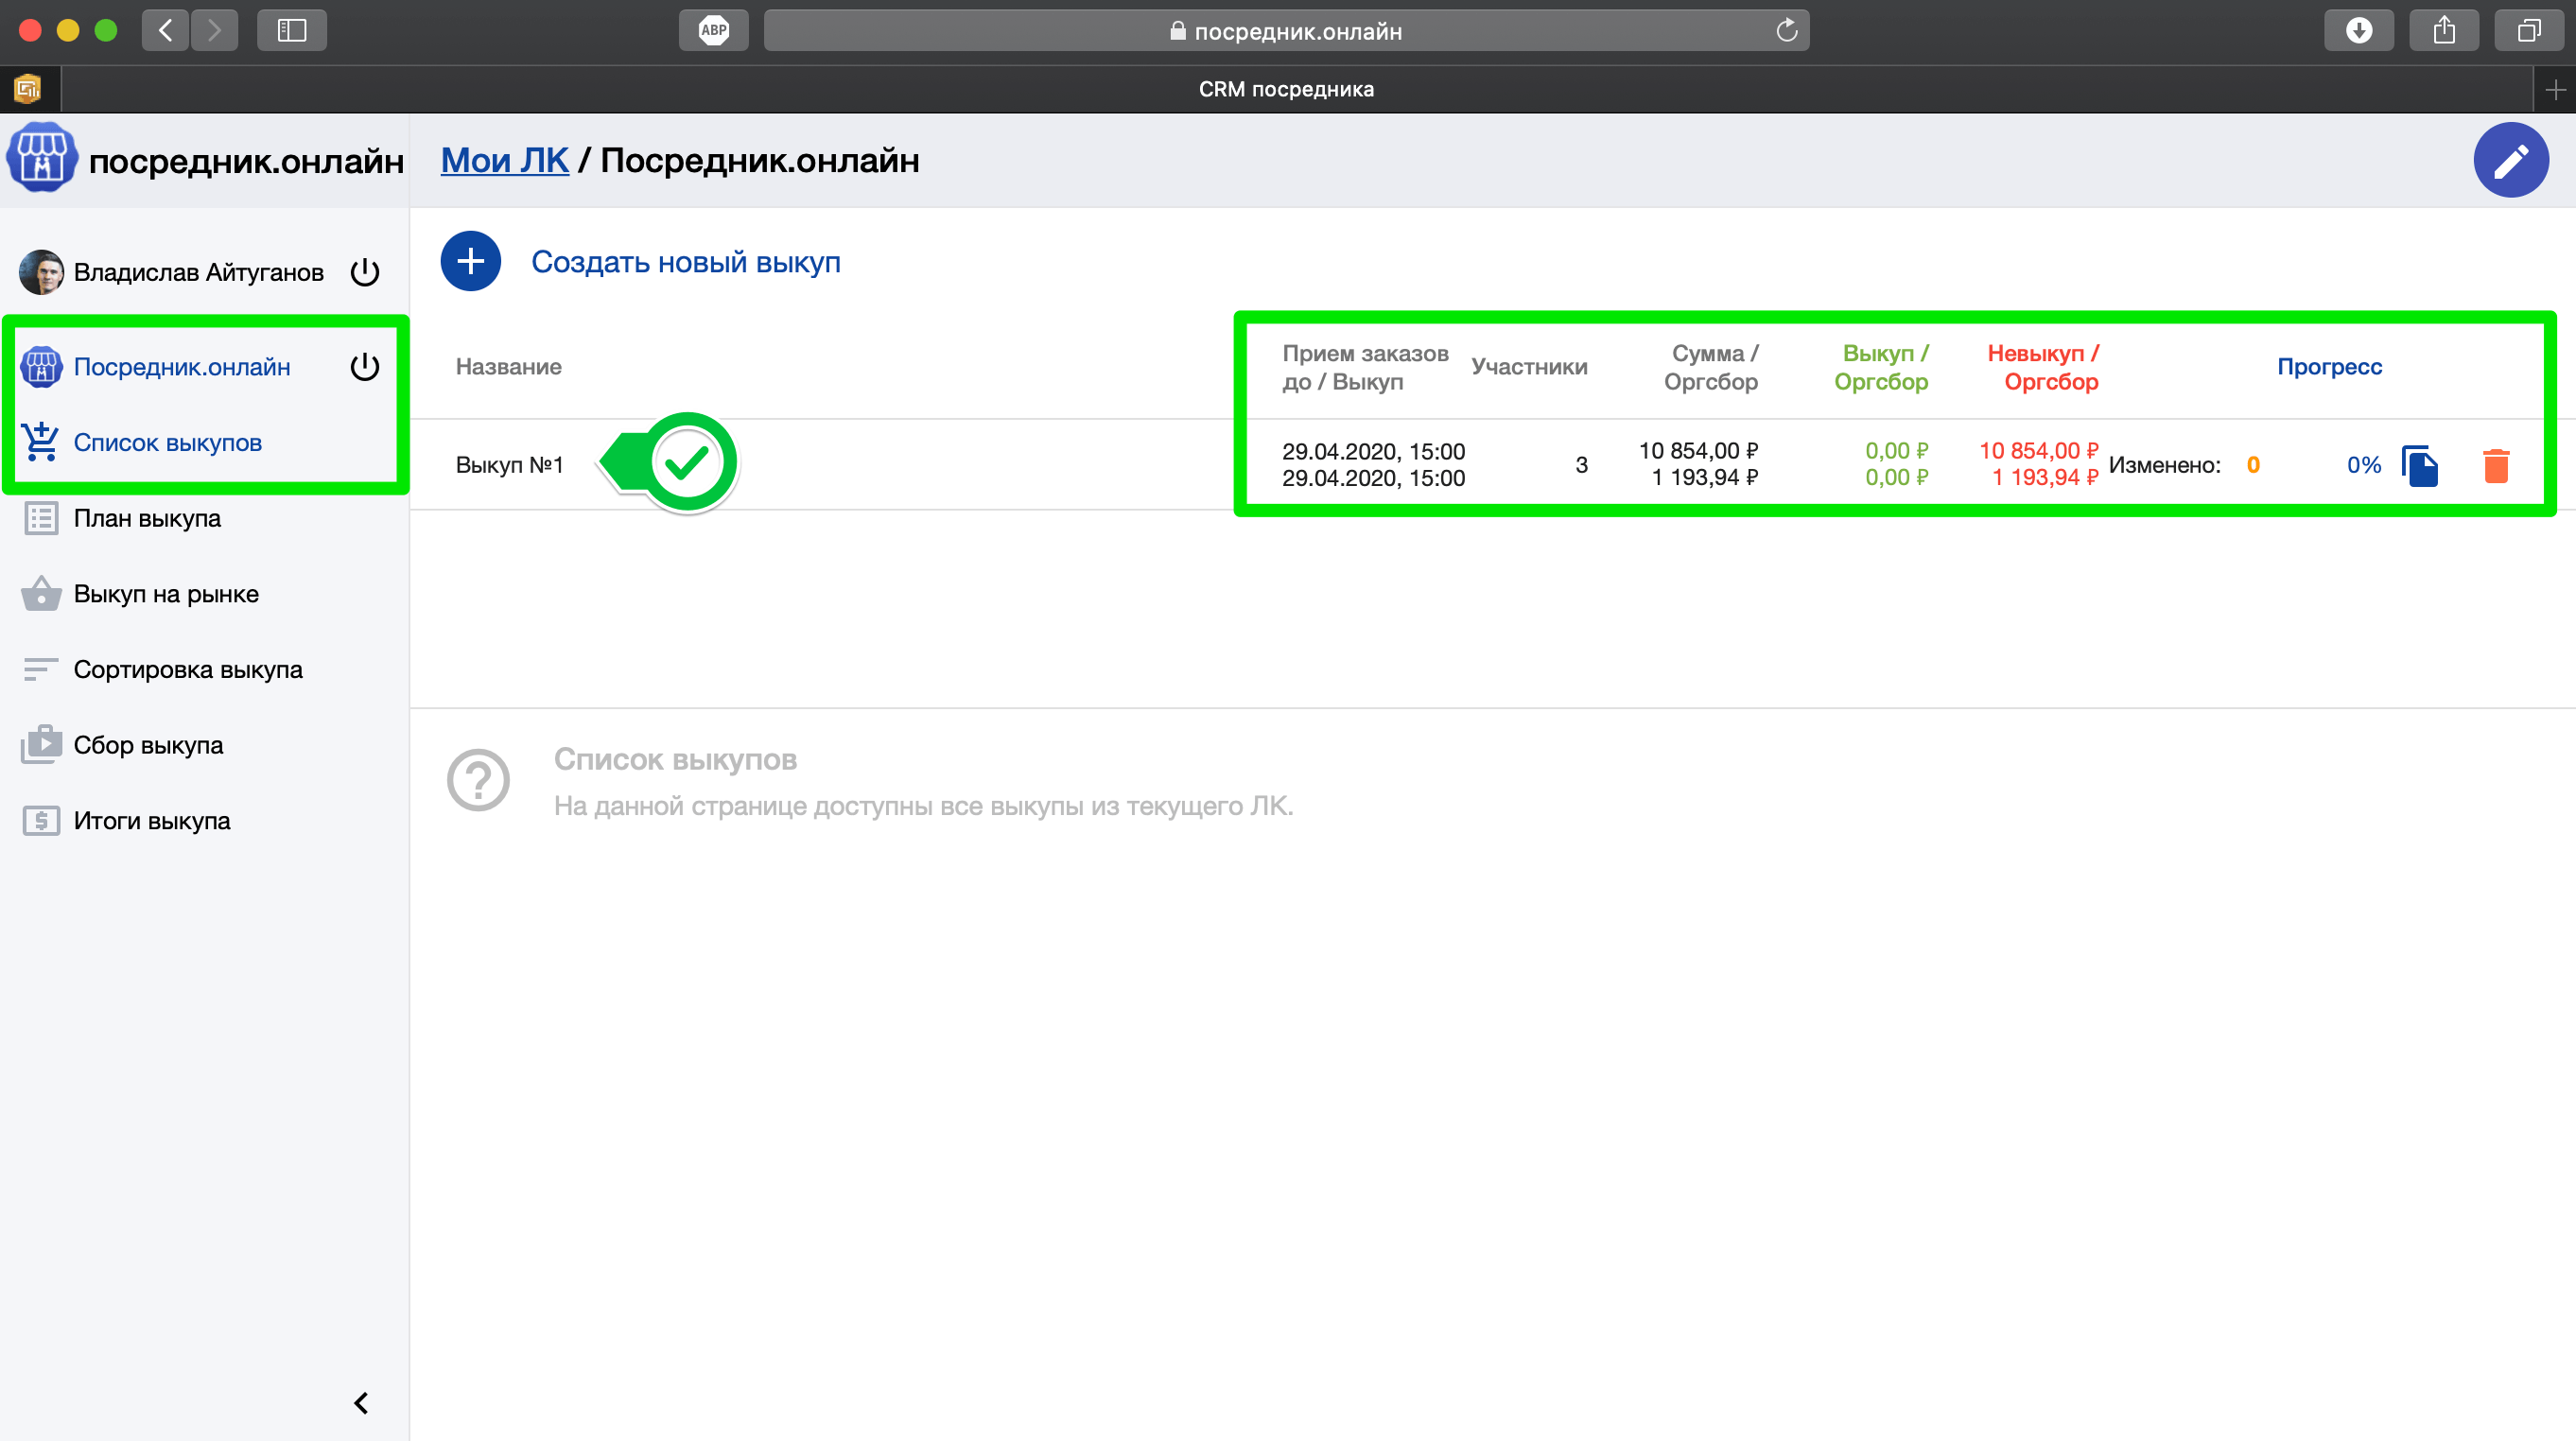This screenshot has height=1441, width=2576.
Task: Click the blue pencil edit button
Action: pyautogui.click(x=2510, y=160)
